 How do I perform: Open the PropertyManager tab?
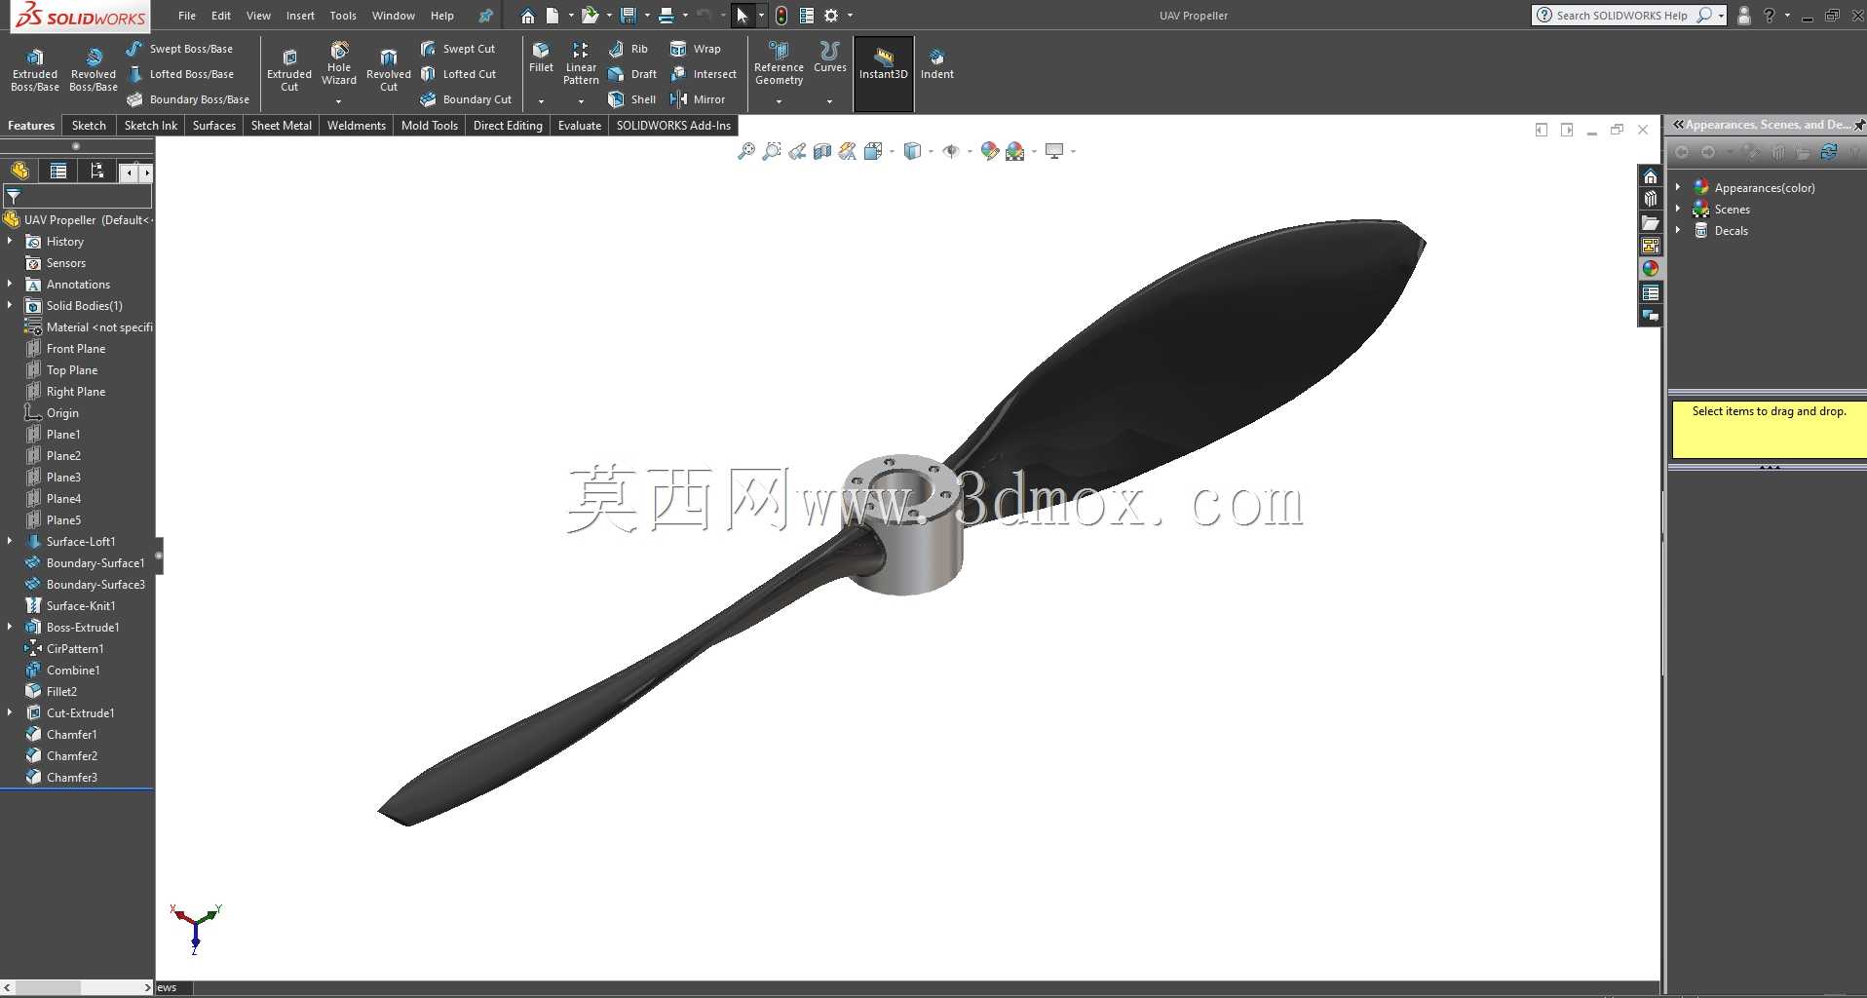58,172
